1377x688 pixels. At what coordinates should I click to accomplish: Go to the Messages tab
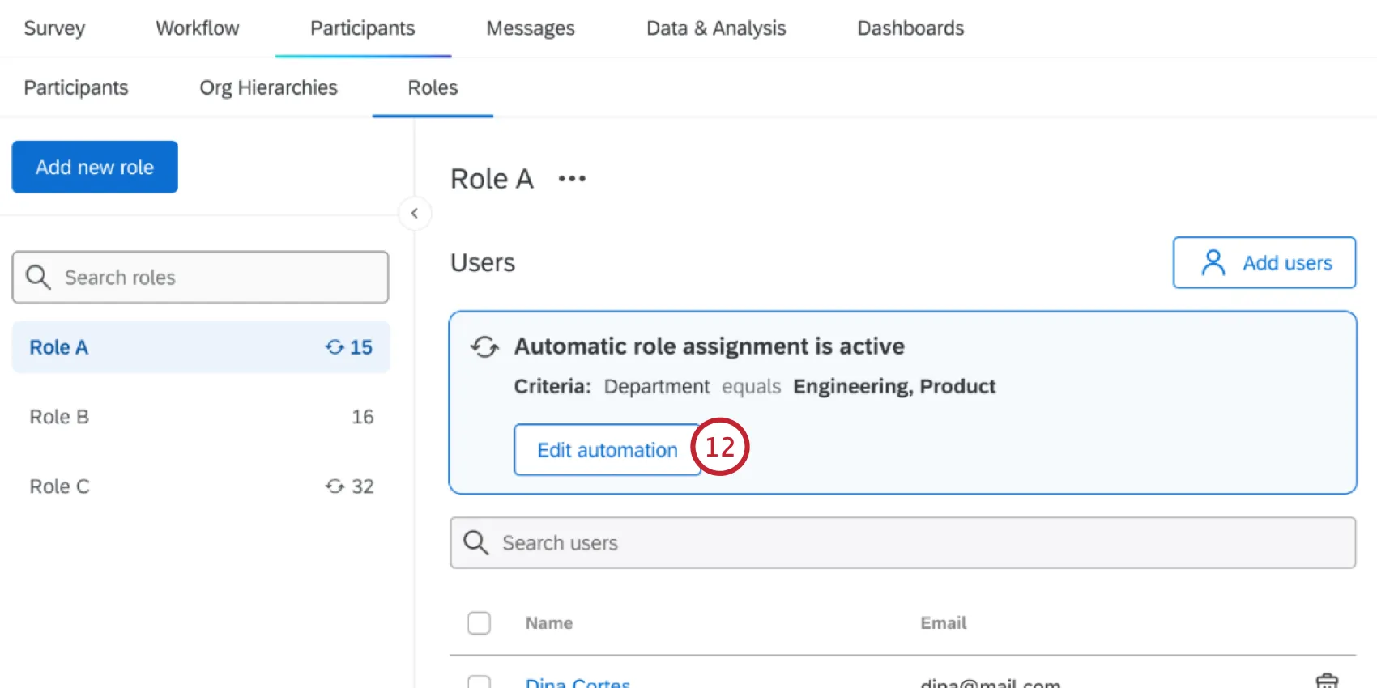coord(531,28)
